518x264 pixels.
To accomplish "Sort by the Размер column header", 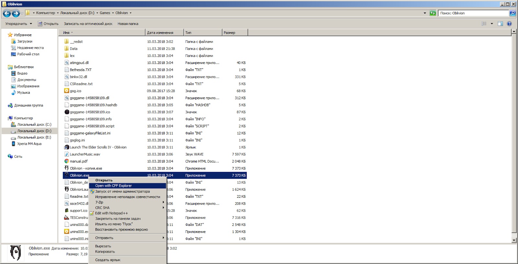I will [235, 33].
